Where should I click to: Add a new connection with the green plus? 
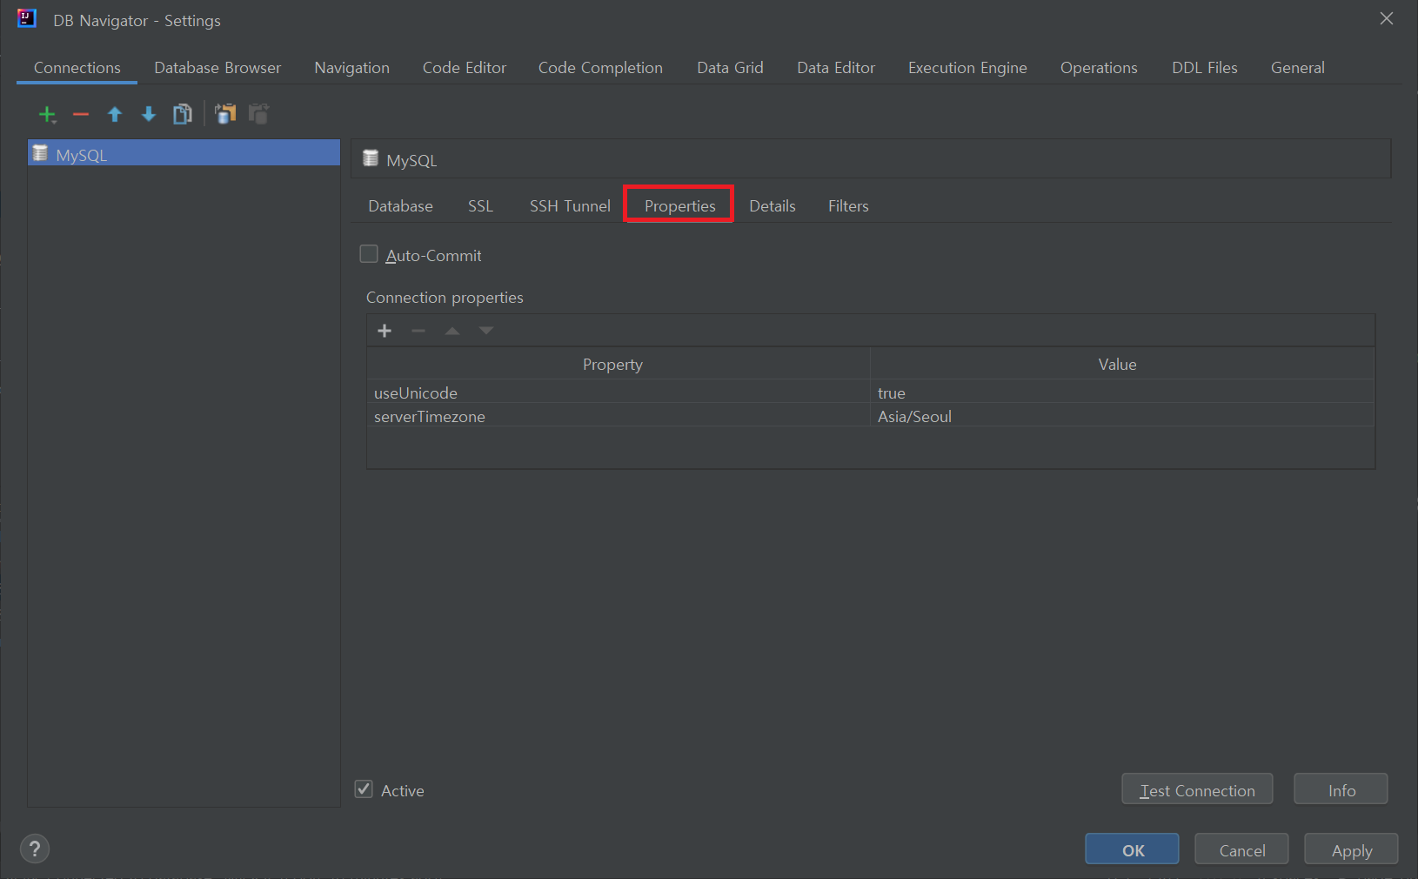click(x=47, y=114)
